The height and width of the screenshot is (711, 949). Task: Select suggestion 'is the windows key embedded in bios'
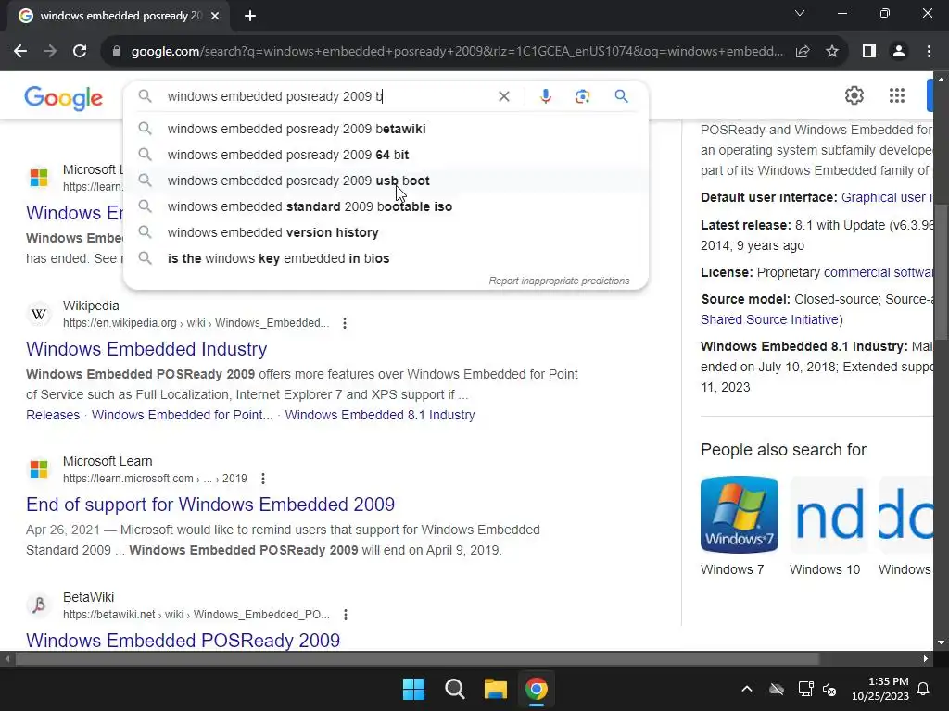pos(386,259)
